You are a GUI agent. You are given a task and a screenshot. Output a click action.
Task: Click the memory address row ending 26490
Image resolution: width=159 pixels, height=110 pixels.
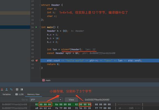[15, 108]
